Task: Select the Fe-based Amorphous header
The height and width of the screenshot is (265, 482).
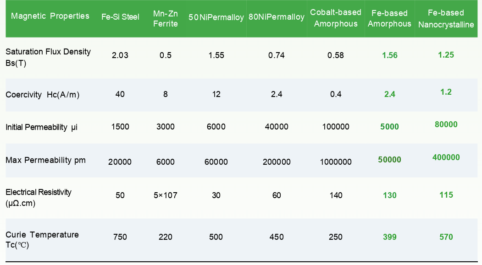Action: [389, 18]
